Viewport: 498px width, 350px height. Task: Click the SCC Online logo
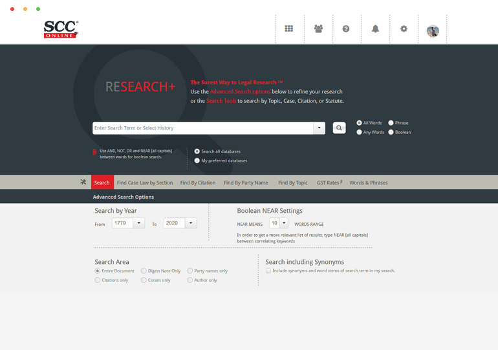61,29
